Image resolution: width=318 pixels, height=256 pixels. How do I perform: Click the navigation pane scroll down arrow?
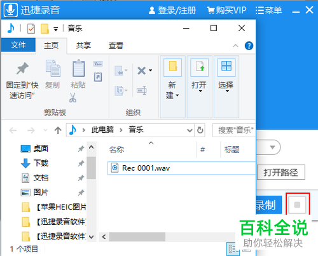(x=92, y=236)
